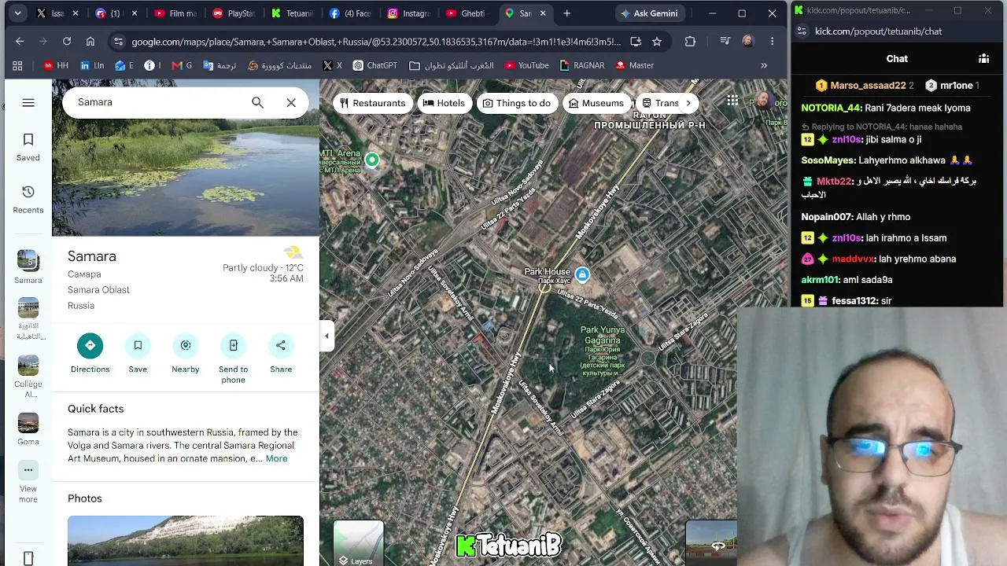Switch to the Instagram tab
This screenshot has width=1007, height=566.
pos(409,13)
